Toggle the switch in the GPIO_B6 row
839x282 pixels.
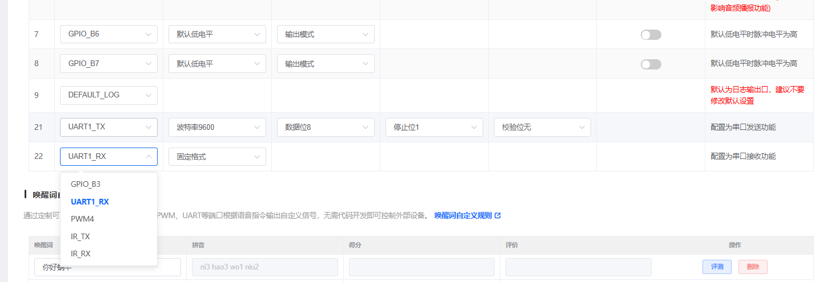651,35
